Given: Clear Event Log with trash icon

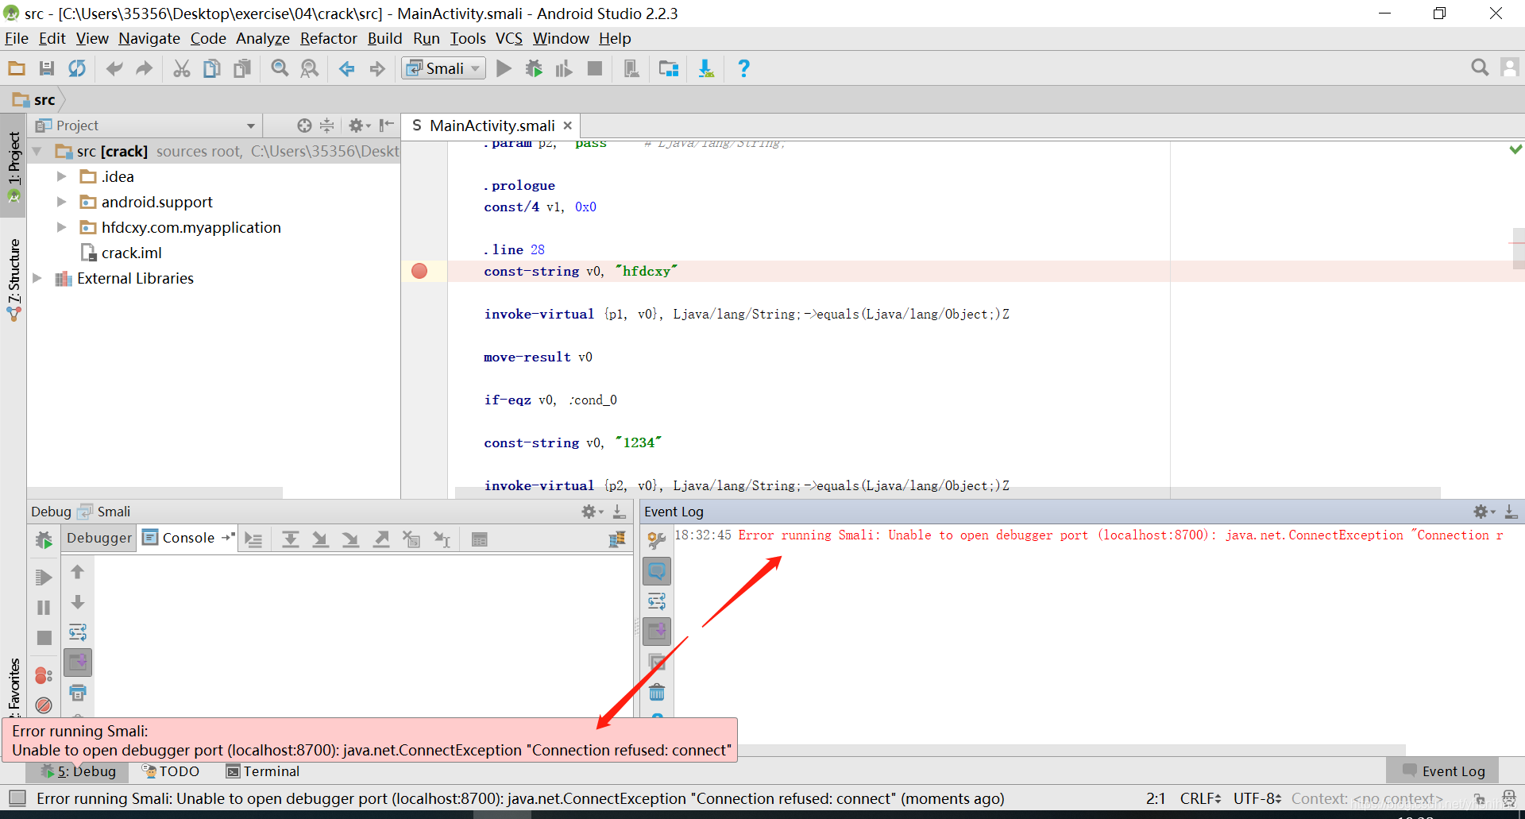Looking at the screenshot, I should pyautogui.click(x=657, y=693).
